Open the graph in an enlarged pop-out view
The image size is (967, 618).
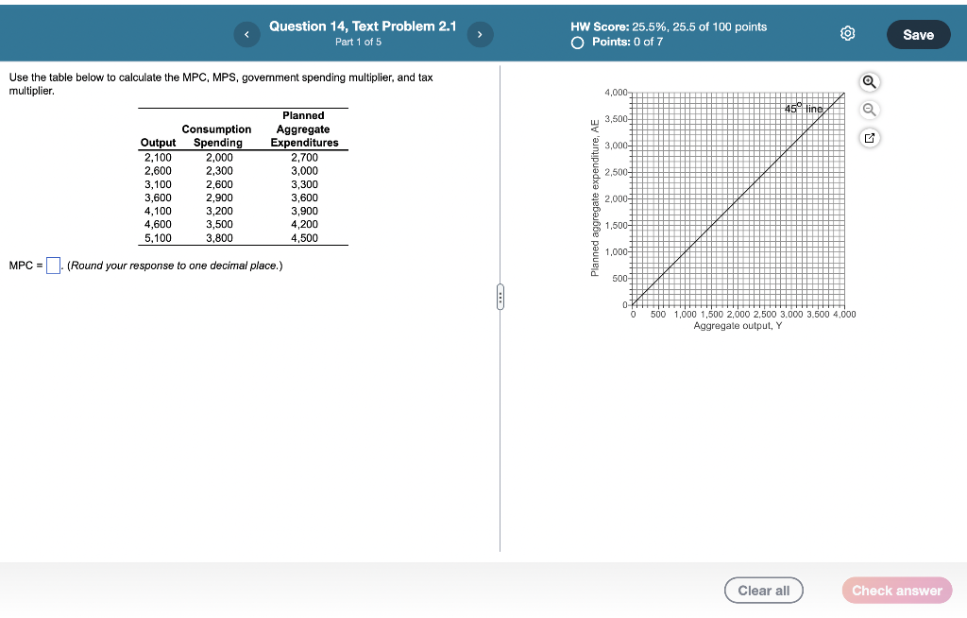tap(868, 137)
